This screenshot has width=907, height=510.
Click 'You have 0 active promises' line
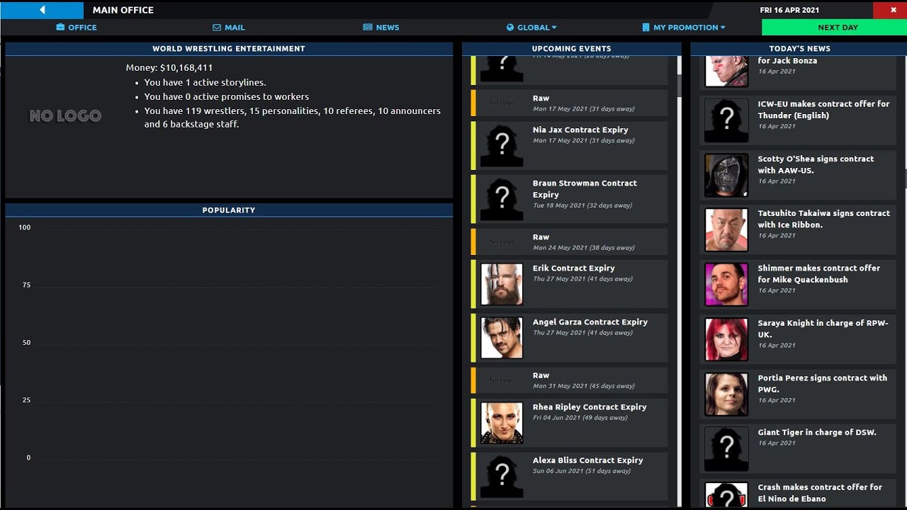point(227,97)
